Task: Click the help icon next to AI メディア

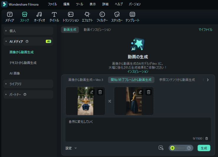Action: tap(27, 42)
